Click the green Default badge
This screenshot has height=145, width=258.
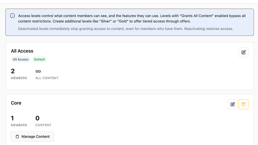click(39, 59)
